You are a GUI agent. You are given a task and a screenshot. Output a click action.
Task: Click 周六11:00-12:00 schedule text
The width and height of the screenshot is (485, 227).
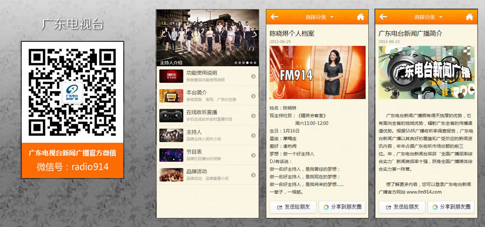pyautogui.click(x=312, y=123)
